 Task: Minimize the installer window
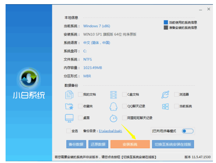(x=200, y=10)
